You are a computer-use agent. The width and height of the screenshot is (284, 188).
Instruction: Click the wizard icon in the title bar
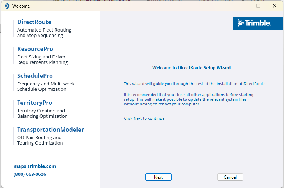(7, 6)
